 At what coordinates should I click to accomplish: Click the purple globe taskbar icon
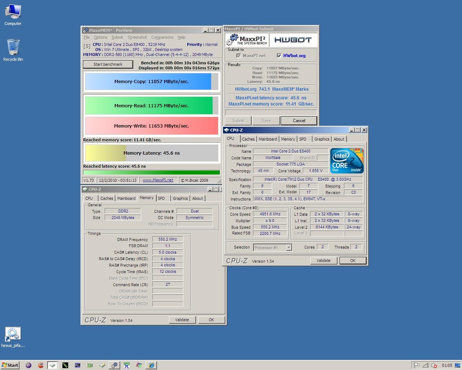(29, 365)
